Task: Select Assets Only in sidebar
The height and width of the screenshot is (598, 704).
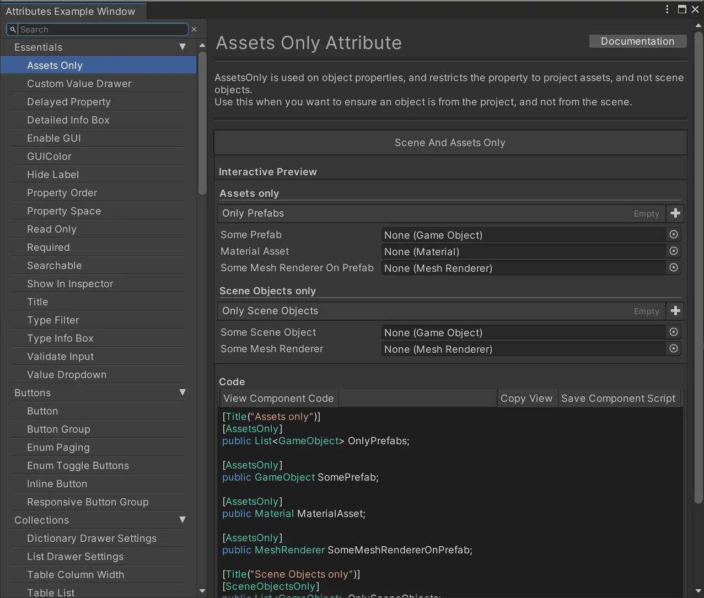Action: tap(99, 66)
